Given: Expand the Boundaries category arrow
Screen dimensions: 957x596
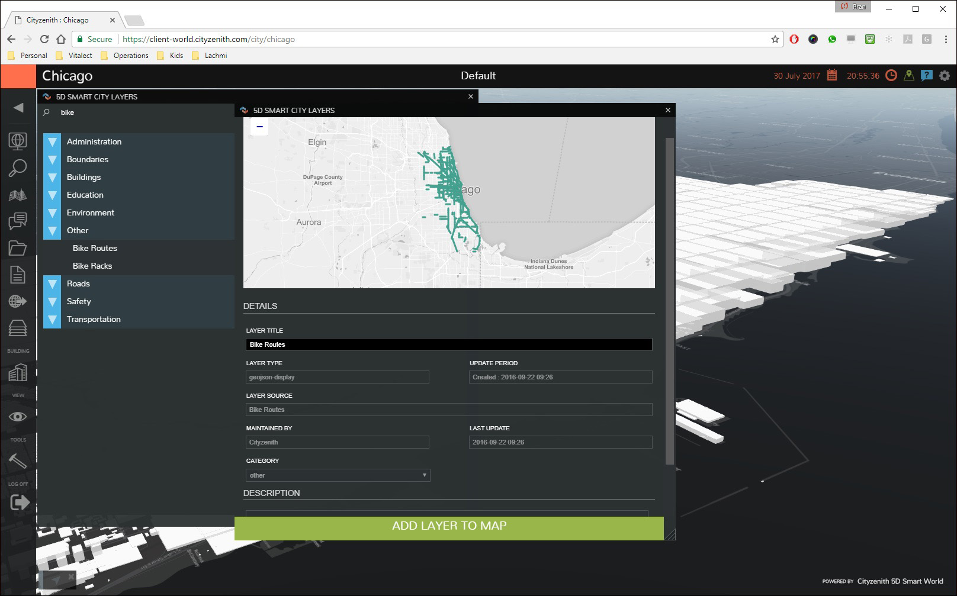Looking at the screenshot, I should pos(52,160).
